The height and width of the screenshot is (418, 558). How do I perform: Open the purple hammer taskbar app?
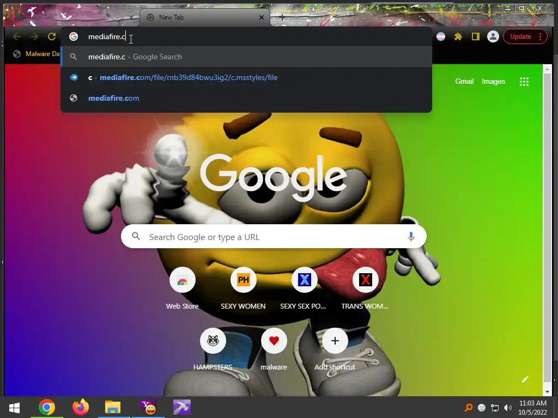[182, 407]
